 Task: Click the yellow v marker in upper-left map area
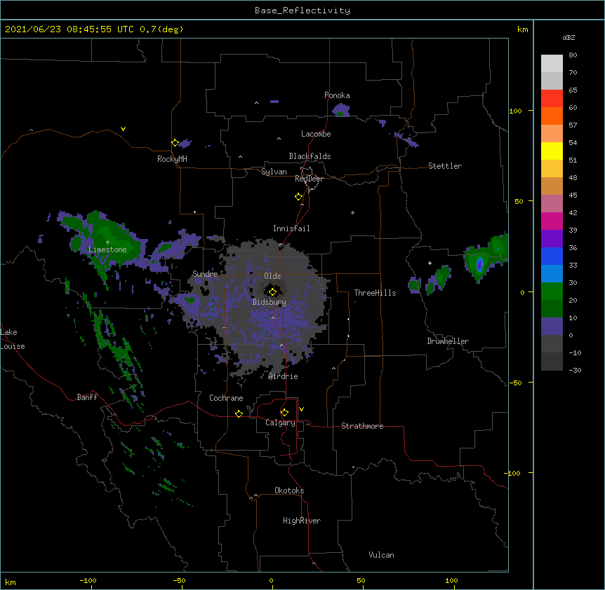pyautogui.click(x=123, y=129)
